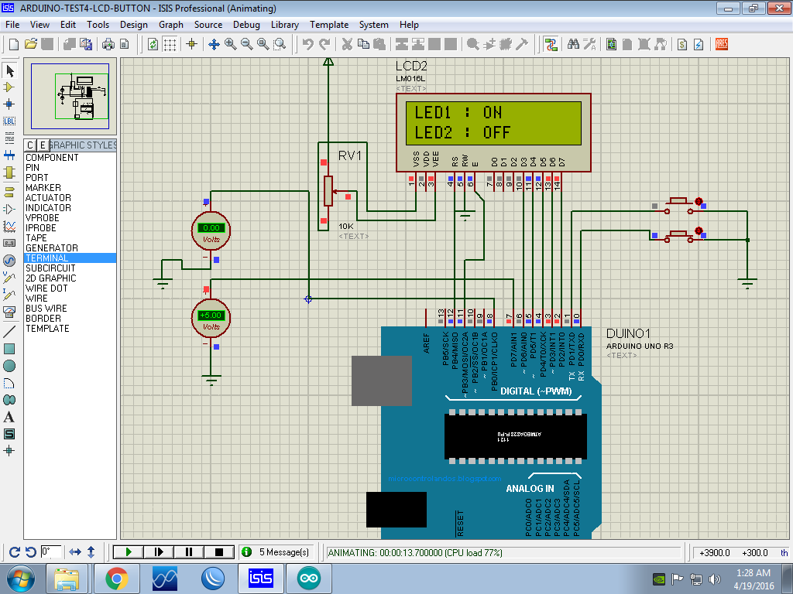Select the Terminals Mode tool
This screenshot has width=793, height=594.
pyautogui.click(x=9, y=192)
